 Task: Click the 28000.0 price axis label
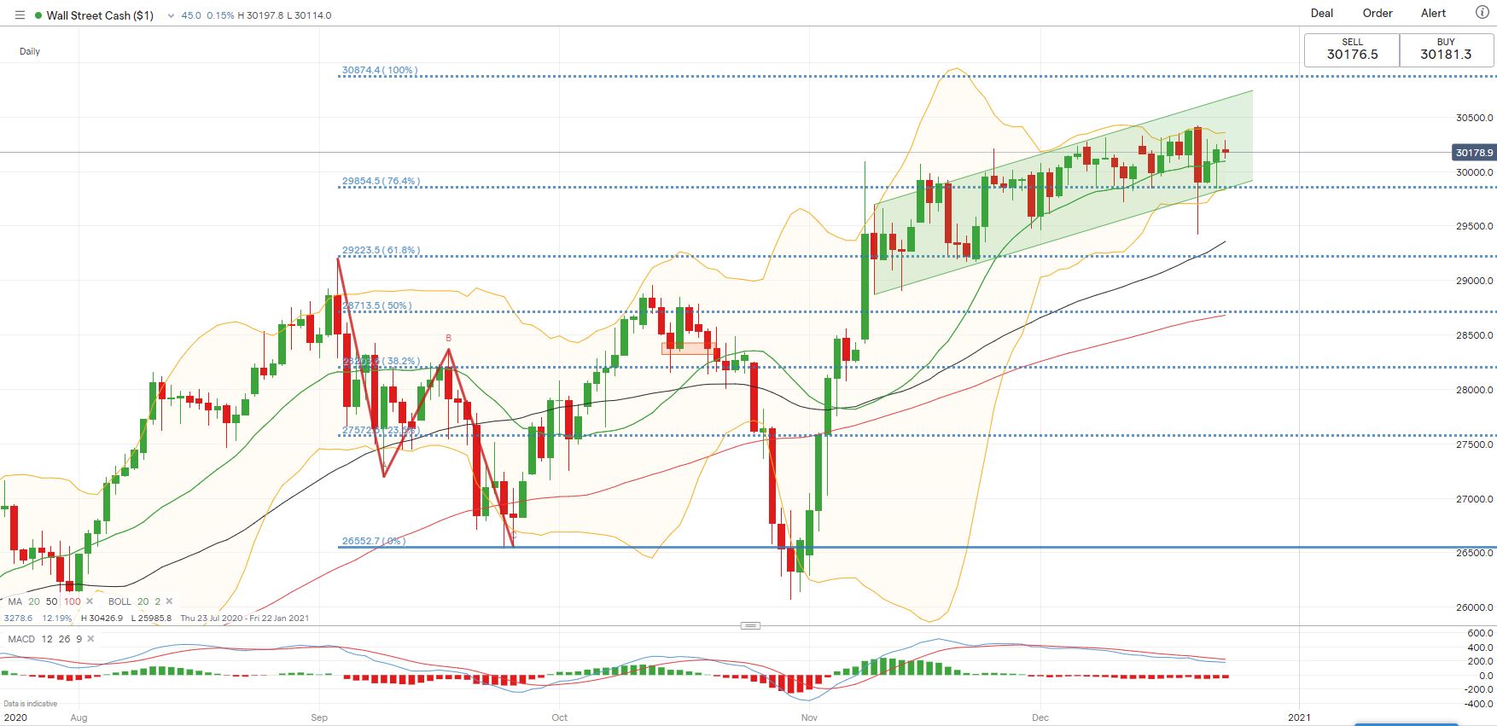click(1475, 390)
